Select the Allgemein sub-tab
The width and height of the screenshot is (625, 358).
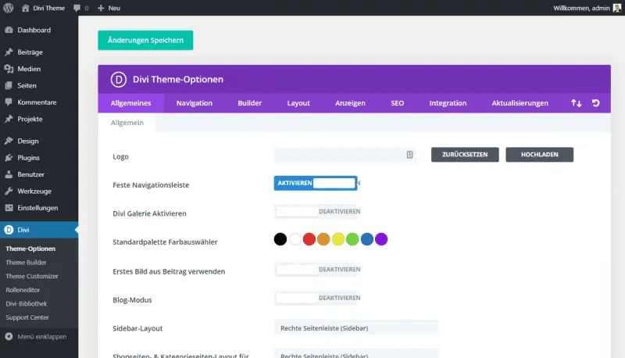pos(127,123)
